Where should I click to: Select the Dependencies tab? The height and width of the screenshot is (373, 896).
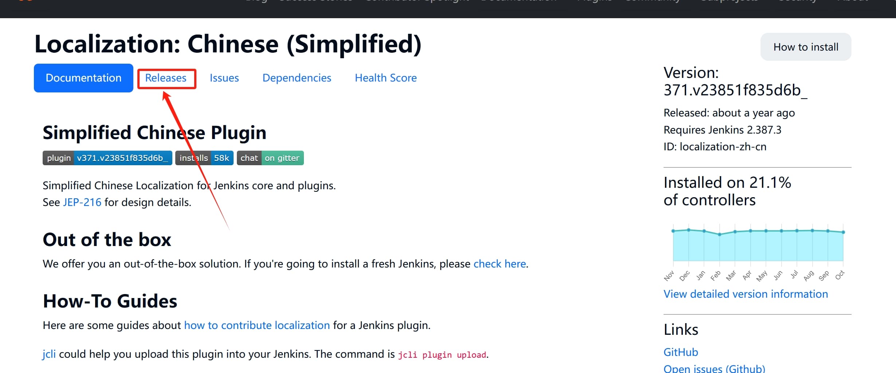tap(297, 78)
